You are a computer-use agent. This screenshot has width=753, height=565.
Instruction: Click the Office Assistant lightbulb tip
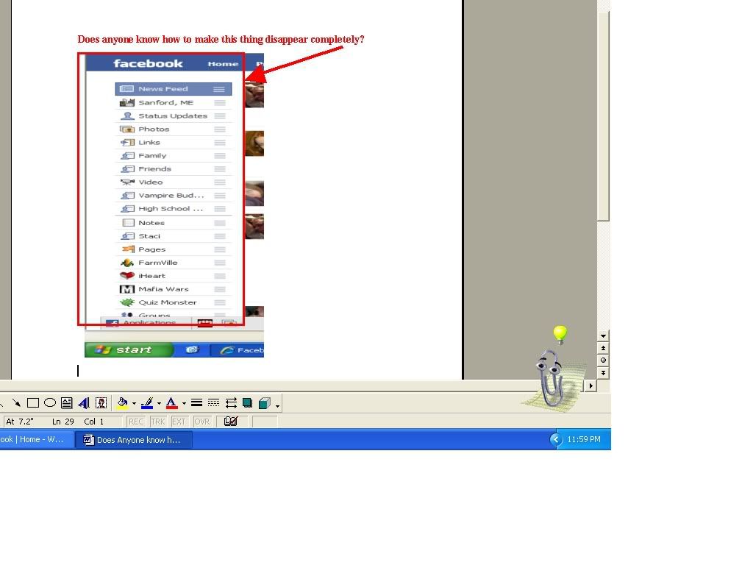point(560,335)
